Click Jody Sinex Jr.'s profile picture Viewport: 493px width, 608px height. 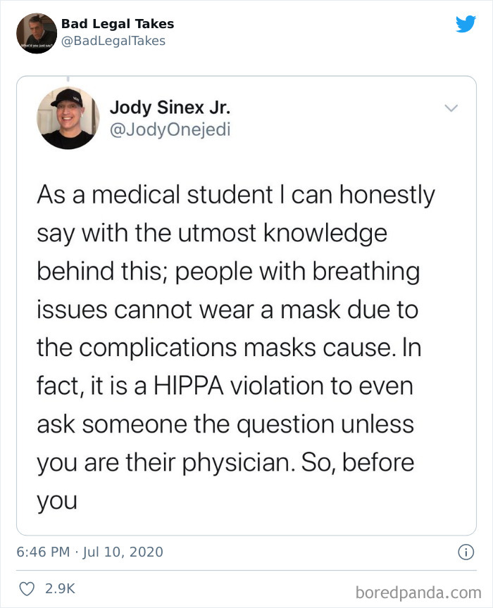pyautogui.click(x=68, y=118)
